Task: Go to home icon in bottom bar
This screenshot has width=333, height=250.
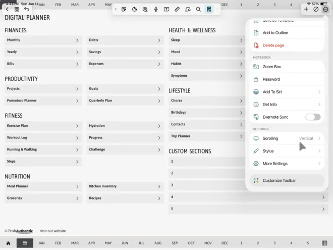Action: click(8, 243)
